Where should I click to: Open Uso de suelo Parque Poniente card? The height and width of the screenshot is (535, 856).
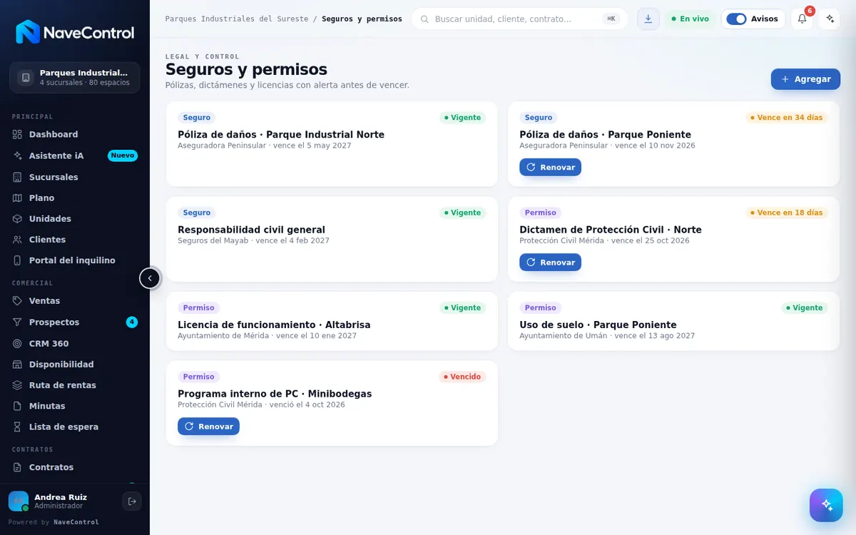(673, 321)
